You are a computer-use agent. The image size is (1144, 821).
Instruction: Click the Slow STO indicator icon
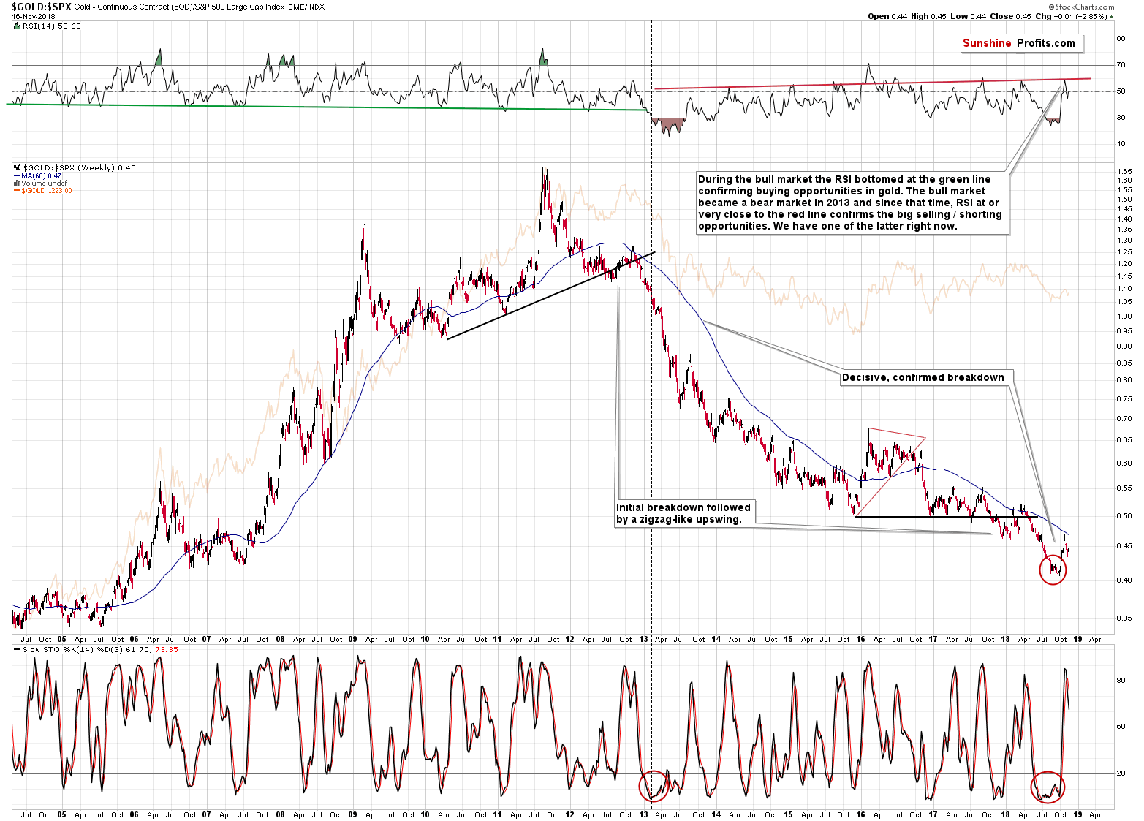coord(18,649)
